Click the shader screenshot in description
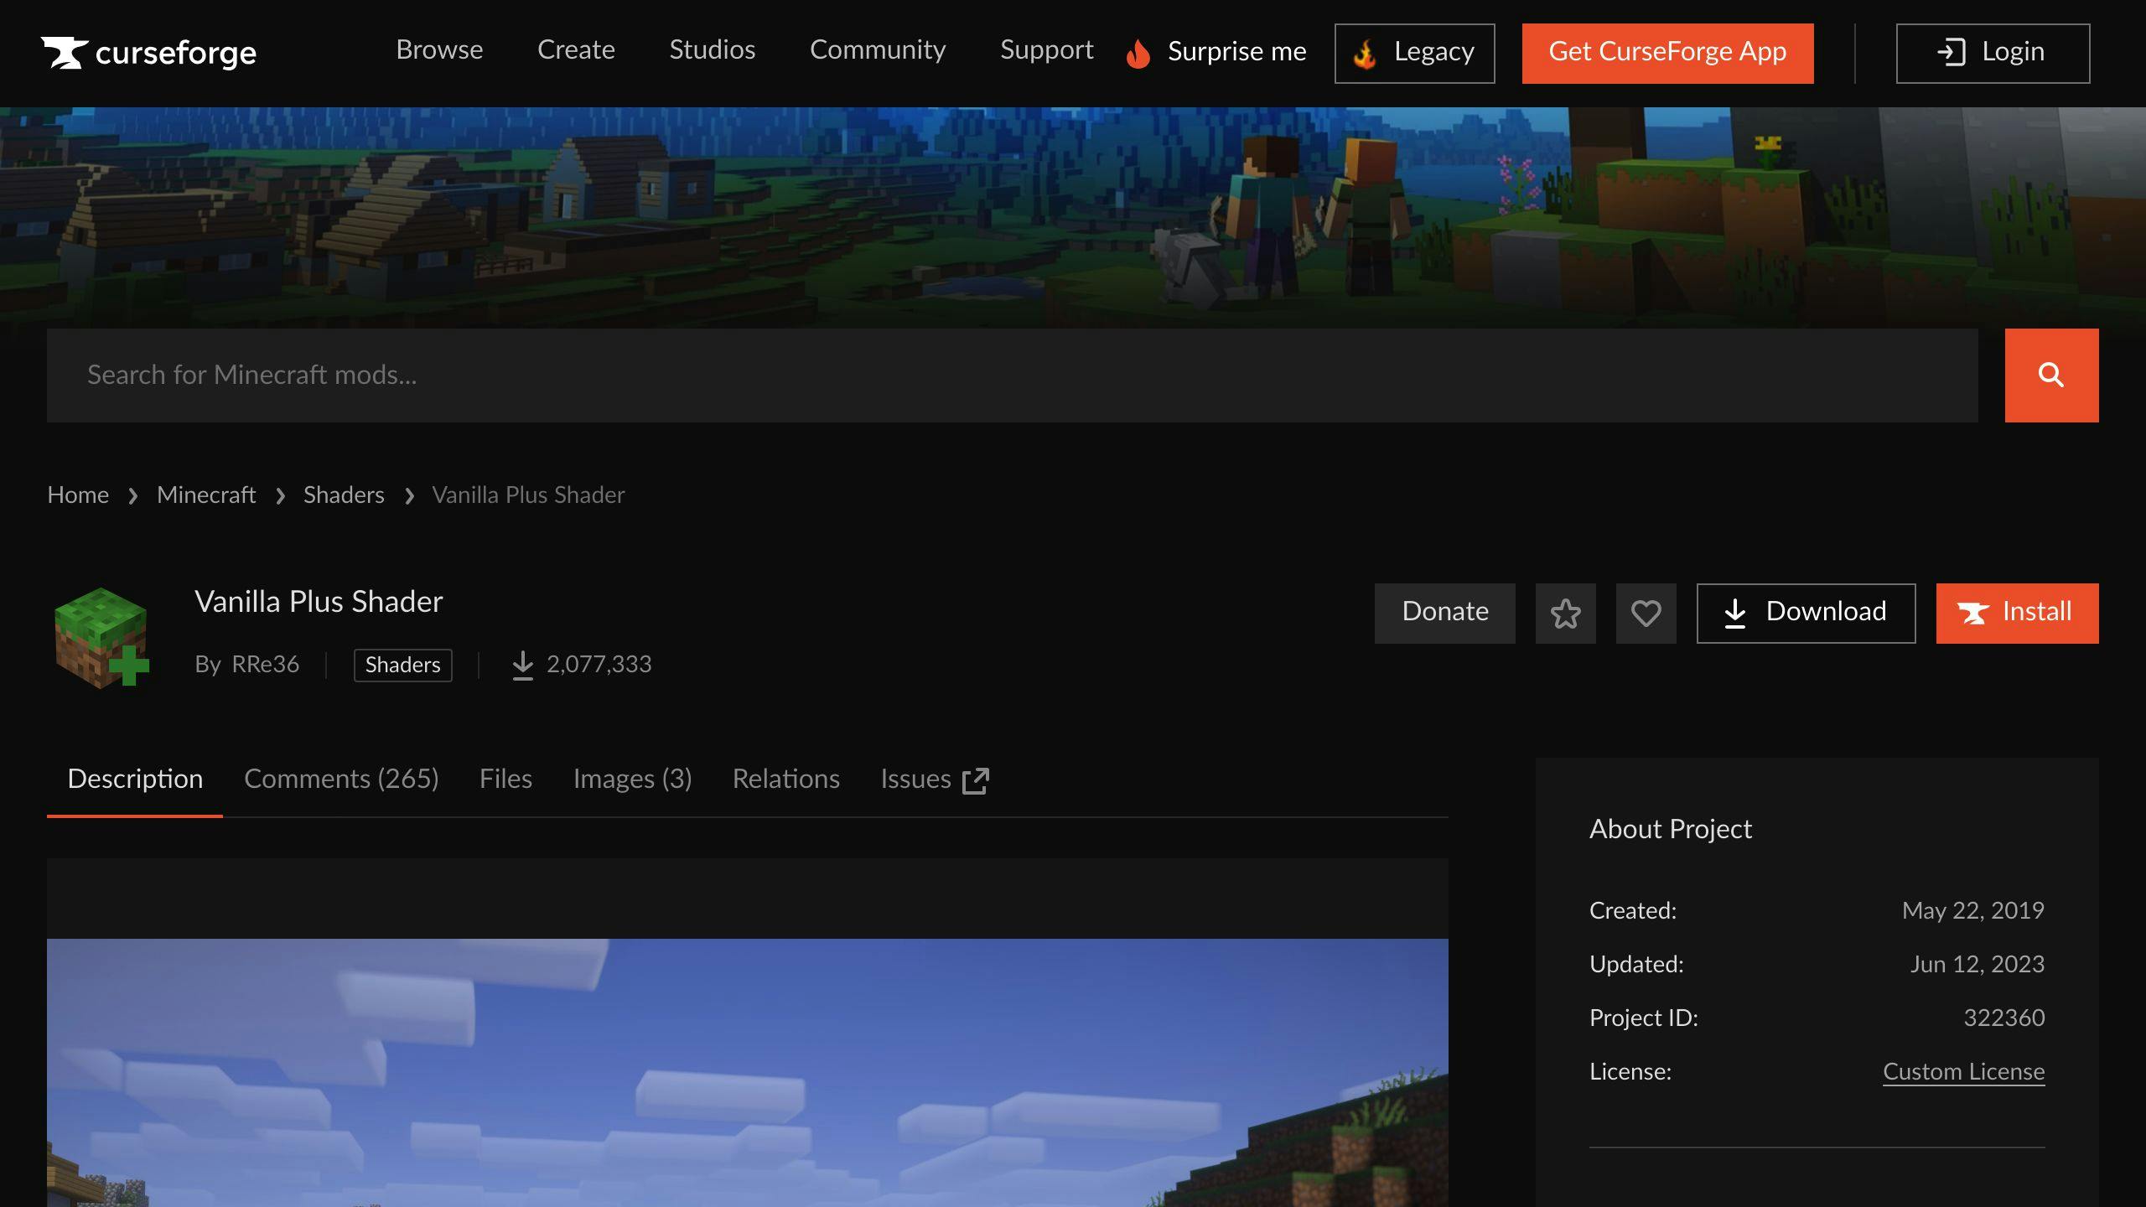Image resolution: width=2146 pixels, height=1207 pixels. point(747,1073)
